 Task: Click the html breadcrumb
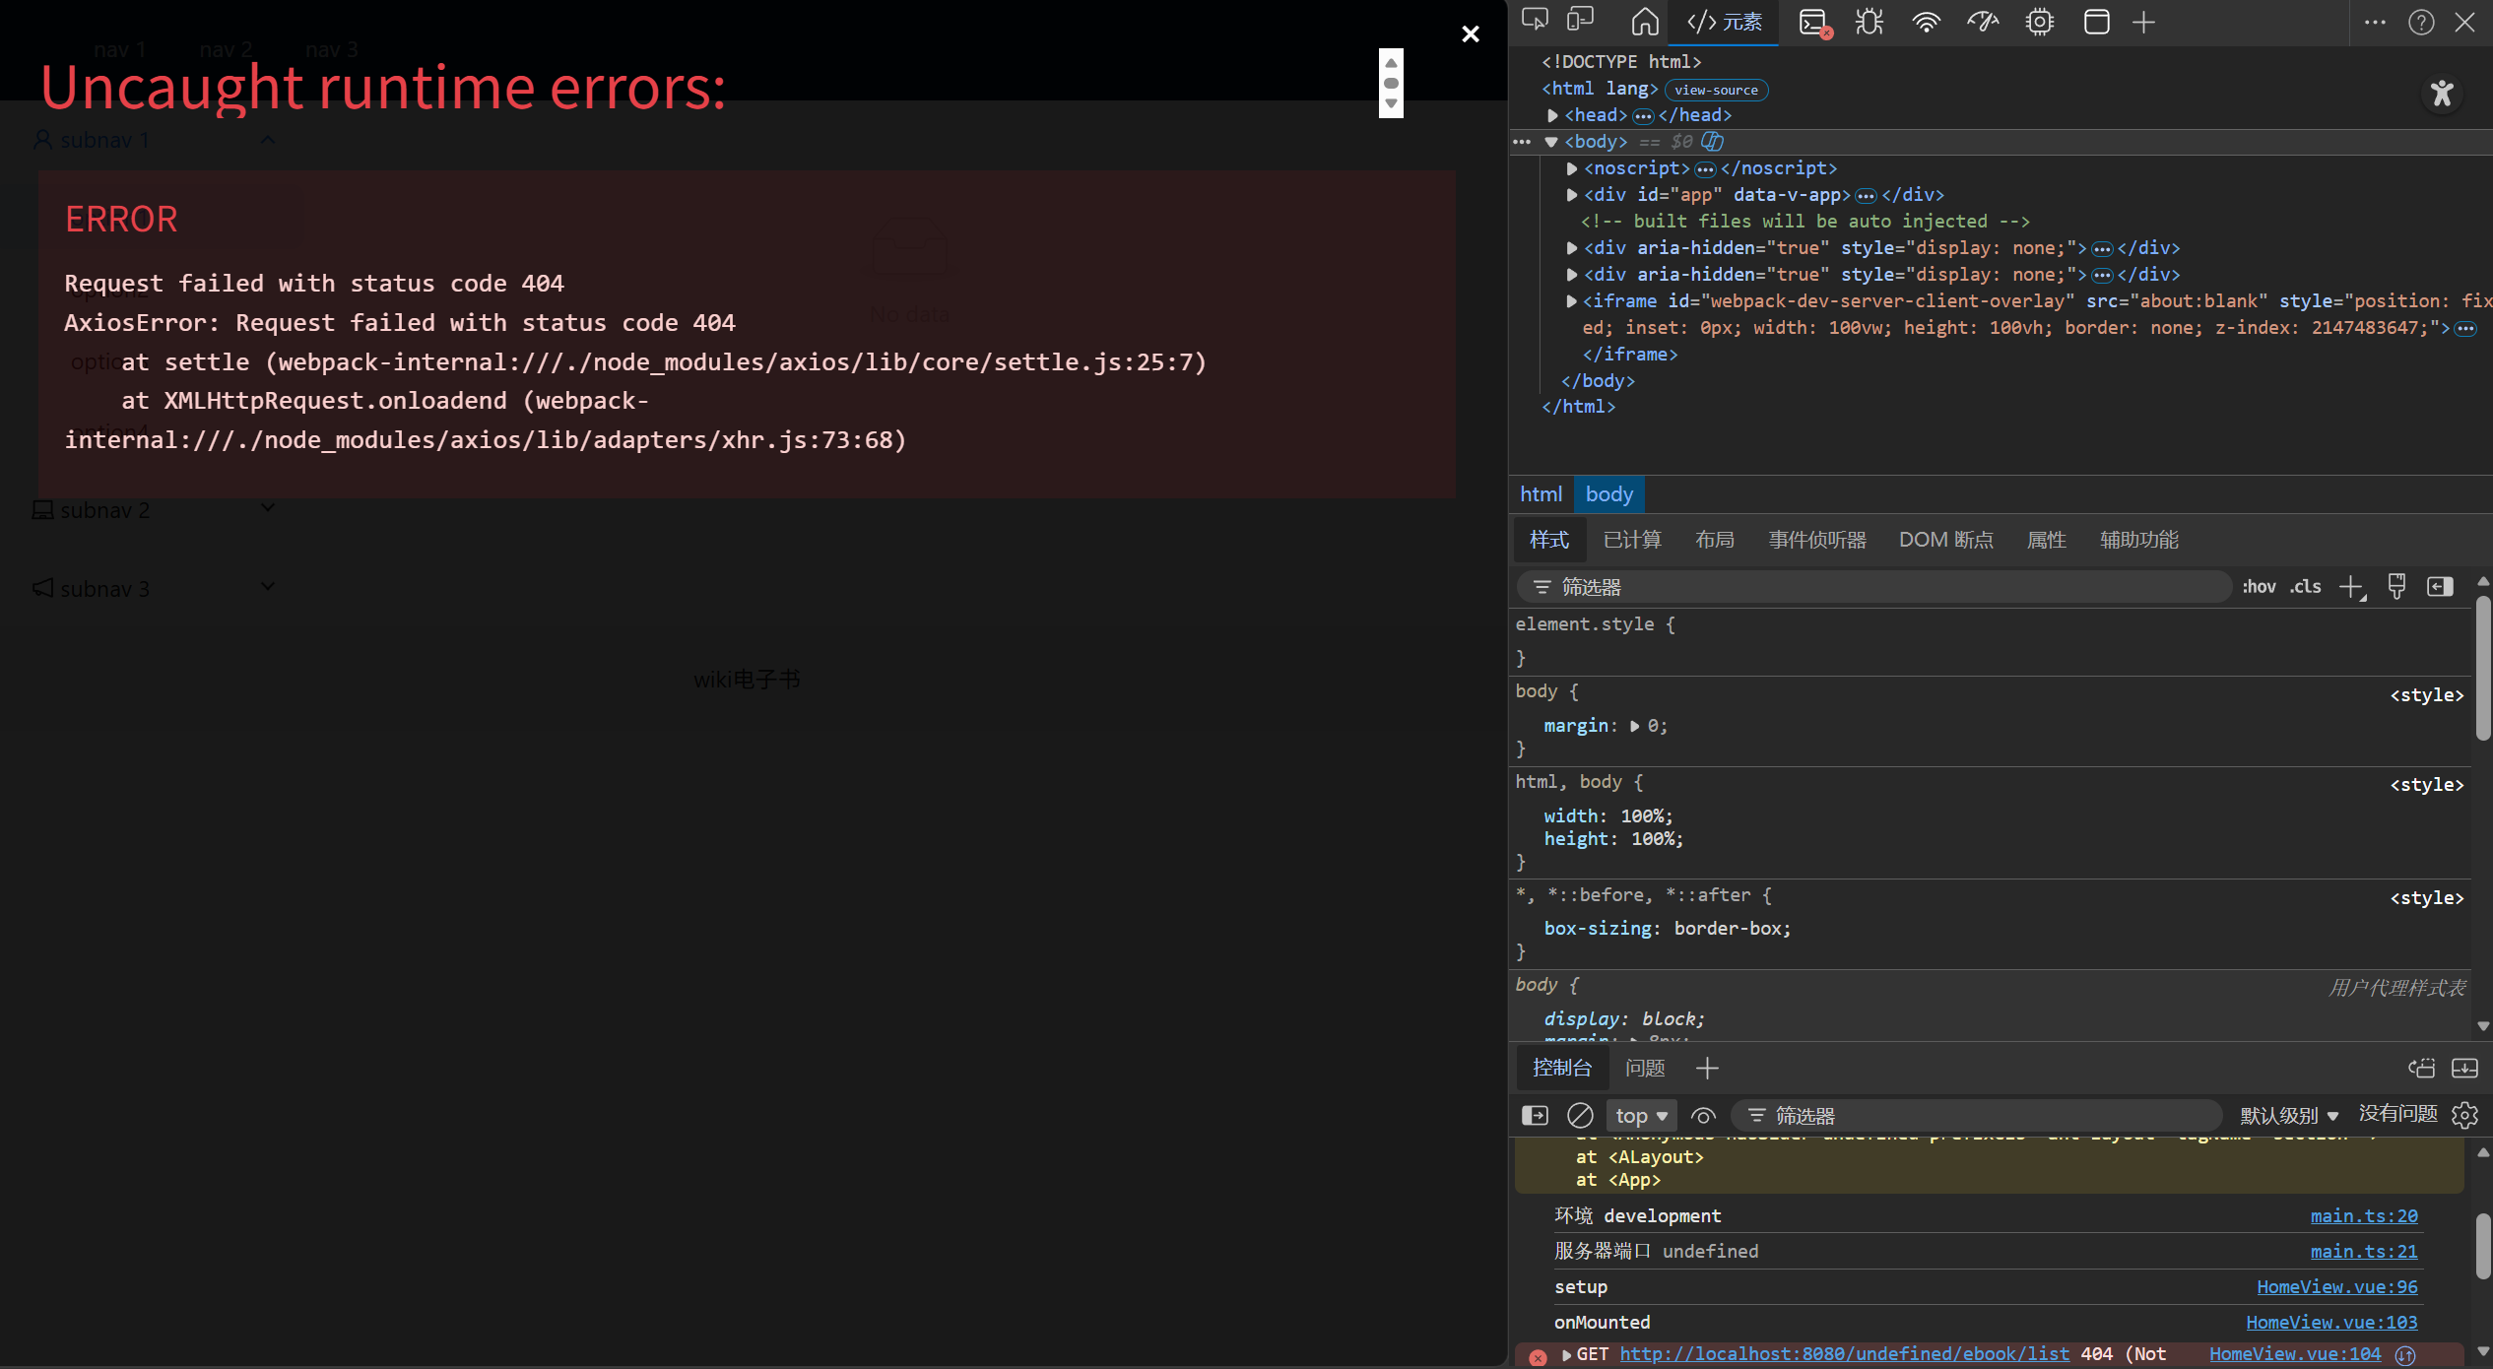pyautogui.click(x=1541, y=494)
